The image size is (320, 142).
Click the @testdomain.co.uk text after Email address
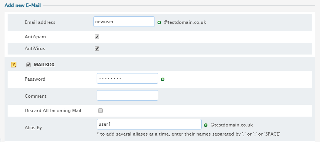185,22
